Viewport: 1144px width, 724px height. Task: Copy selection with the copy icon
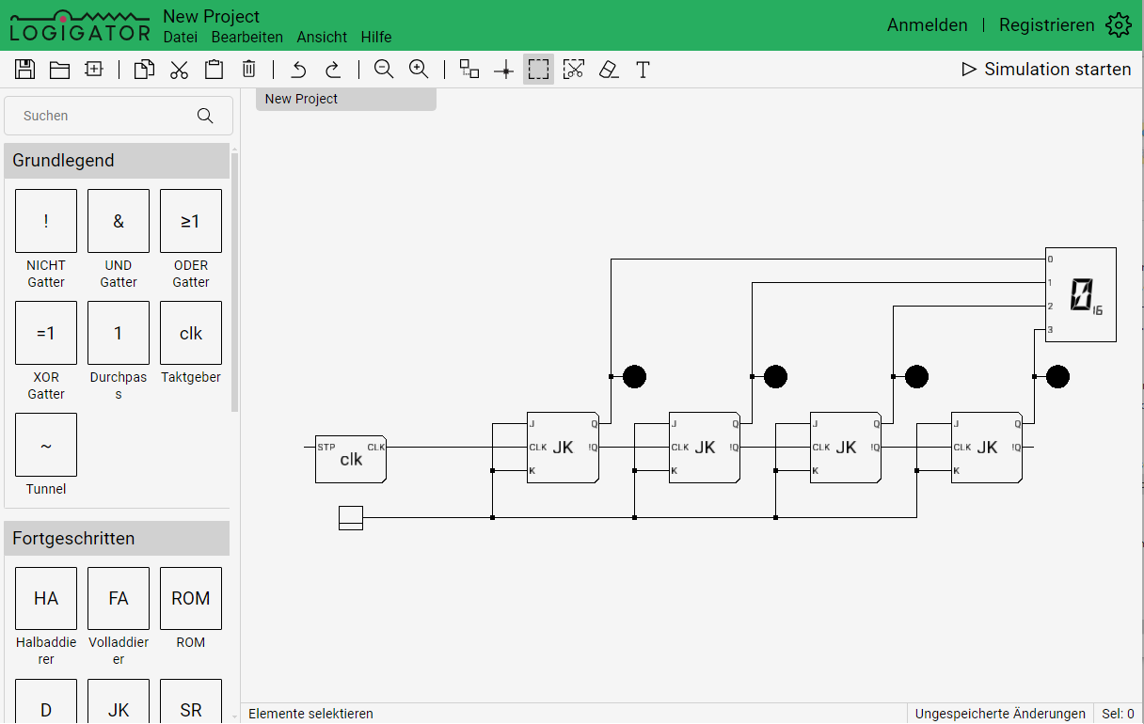click(144, 70)
